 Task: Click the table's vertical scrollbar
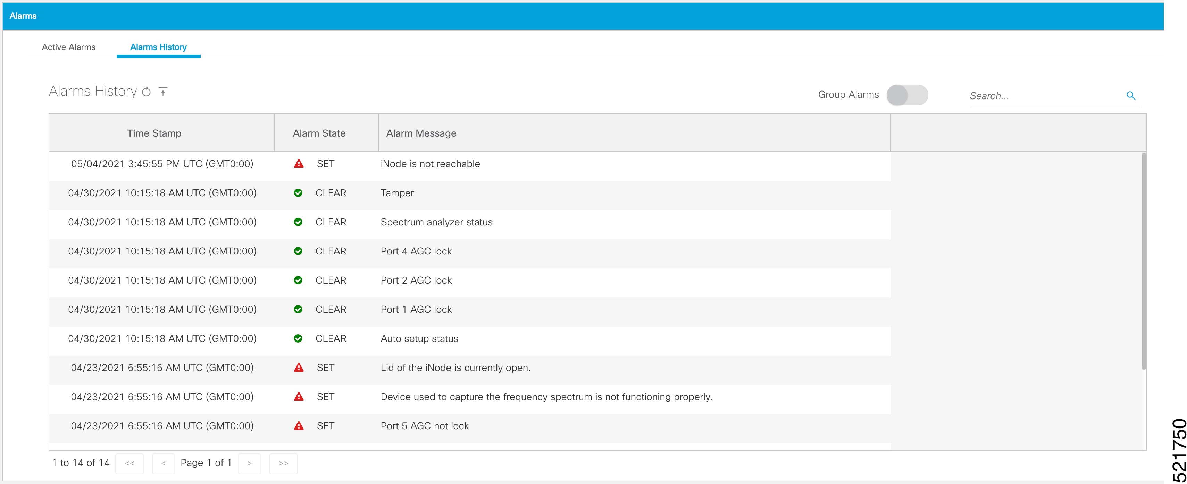[x=1144, y=261]
